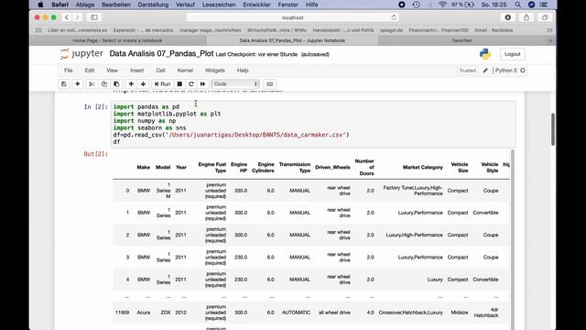Copy the selected cells in the Jupyter toolbar
Image resolution: width=586 pixels, height=330 pixels.
[x=104, y=84]
